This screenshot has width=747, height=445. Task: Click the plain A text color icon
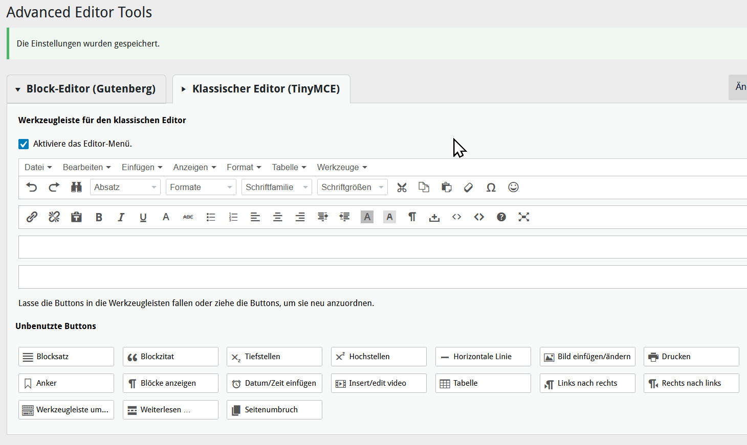click(166, 217)
